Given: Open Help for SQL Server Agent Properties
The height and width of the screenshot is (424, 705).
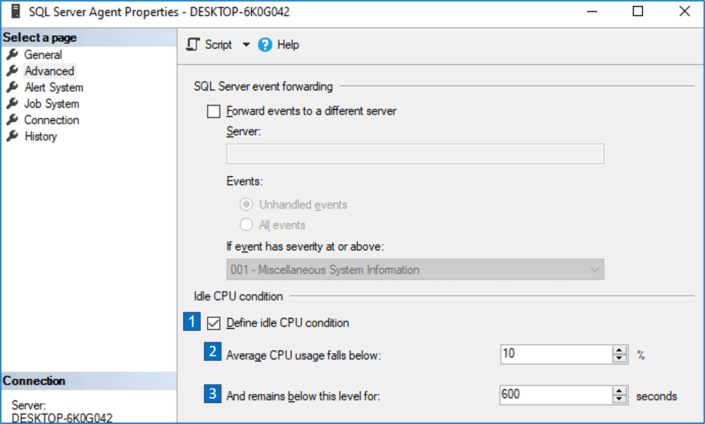Looking at the screenshot, I should (x=286, y=44).
